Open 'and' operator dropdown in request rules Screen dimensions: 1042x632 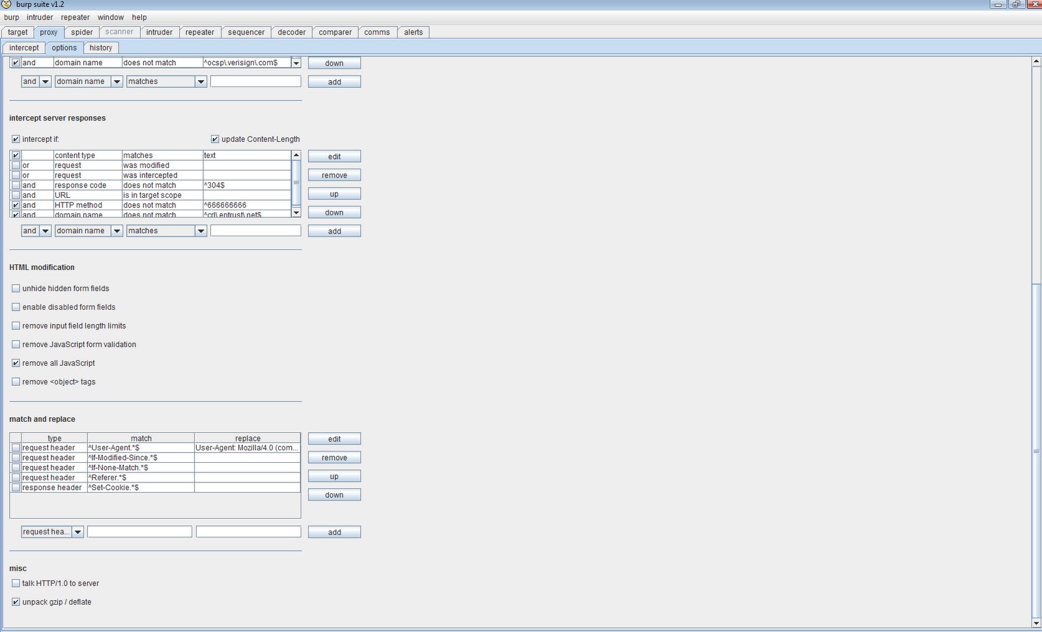pos(45,81)
